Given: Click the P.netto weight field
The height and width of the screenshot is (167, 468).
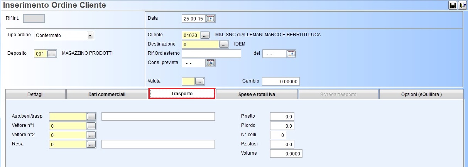Looking at the screenshot, I should (282, 116).
